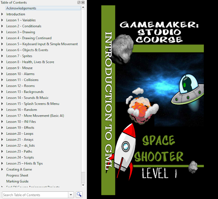Open the Progress Sheet entry

click(x=17, y=175)
